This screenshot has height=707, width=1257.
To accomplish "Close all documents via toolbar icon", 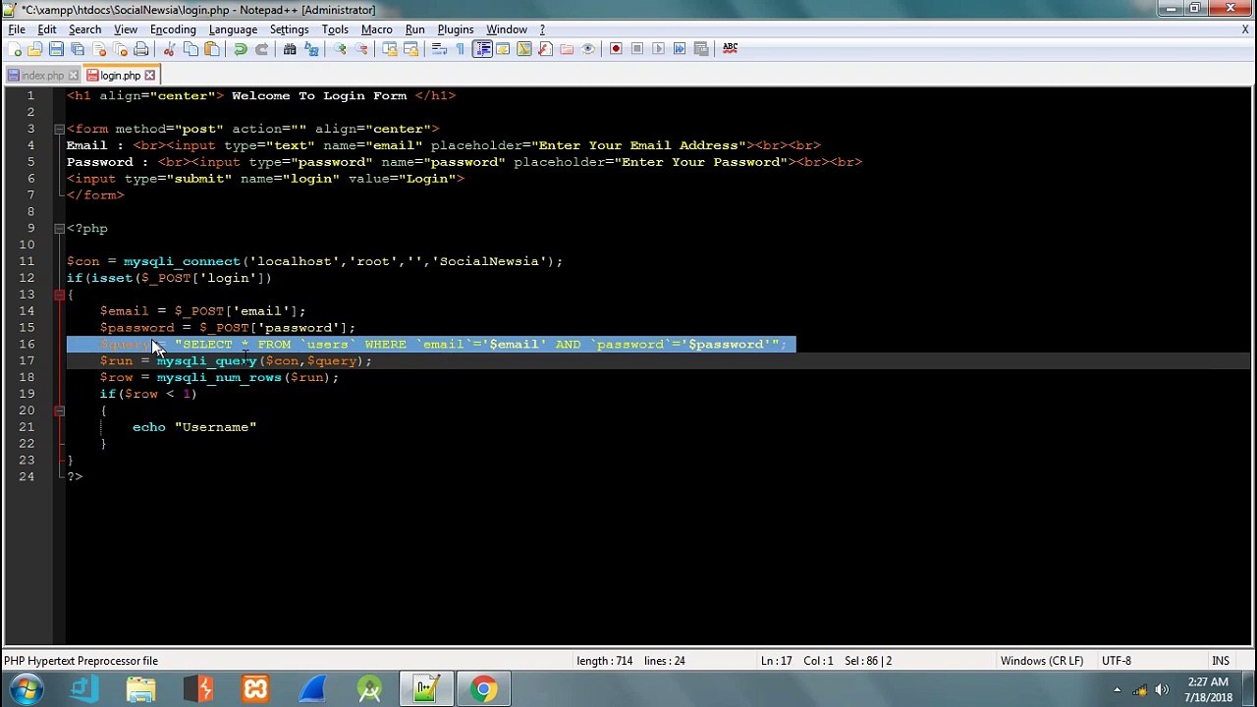I will click(121, 48).
